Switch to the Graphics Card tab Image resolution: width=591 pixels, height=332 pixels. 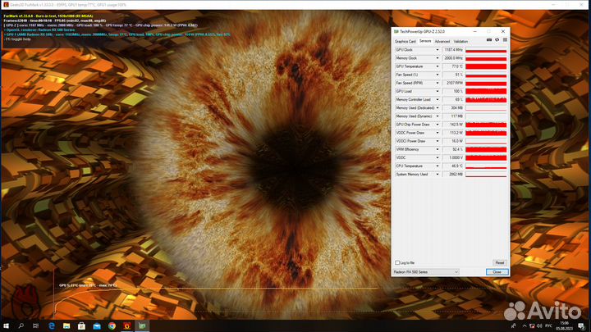point(405,40)
